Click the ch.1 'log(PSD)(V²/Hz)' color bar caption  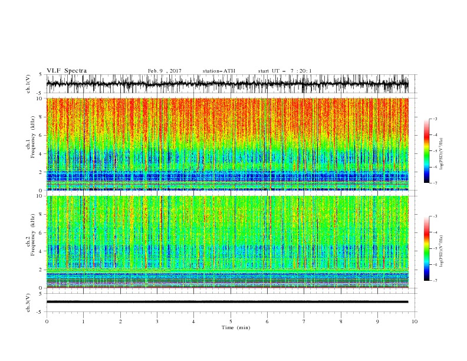pyautogui.click(x=442, y=154)
